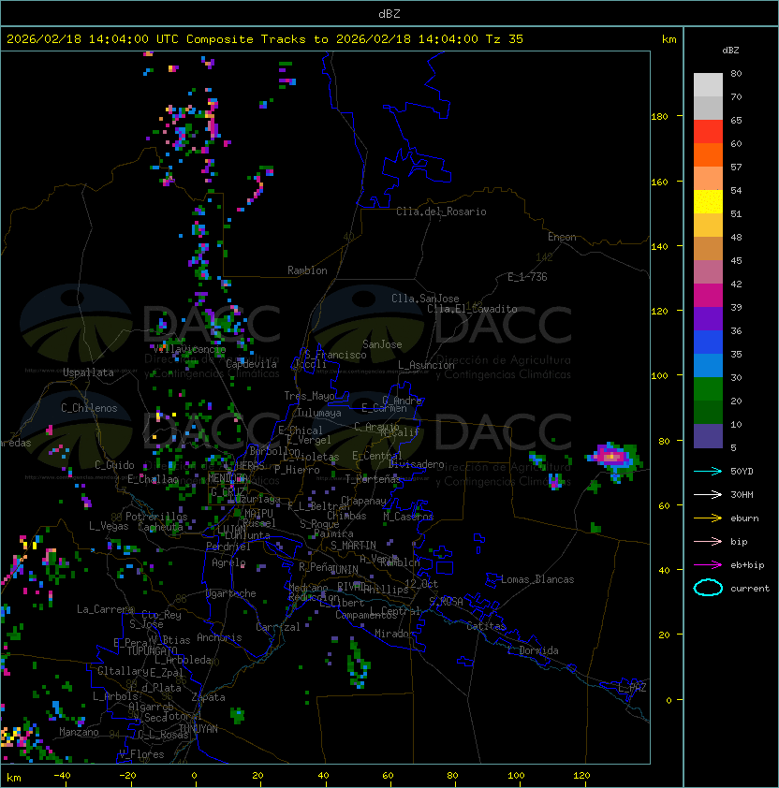Viewport: 779px width, 788px height.
Task: Click the 'Catitas' map label
Action: 486,626
